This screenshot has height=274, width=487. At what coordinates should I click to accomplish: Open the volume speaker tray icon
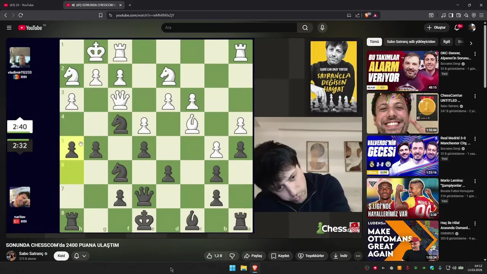point(454,268)
